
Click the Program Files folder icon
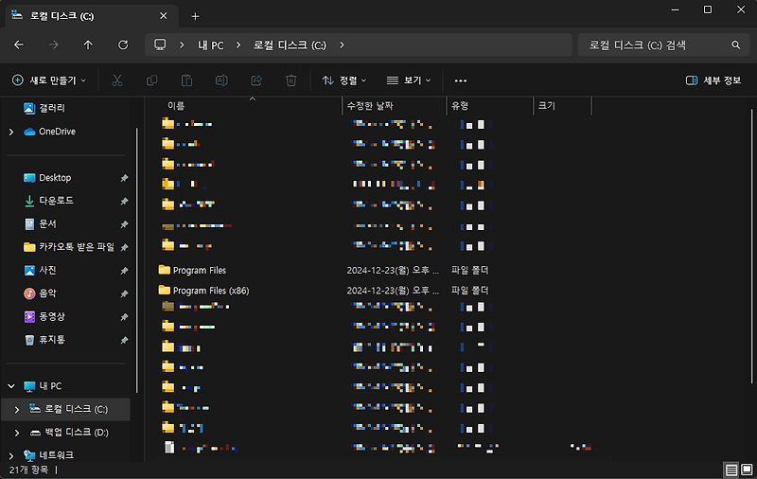pyautogui.click(x=164, y=270)
